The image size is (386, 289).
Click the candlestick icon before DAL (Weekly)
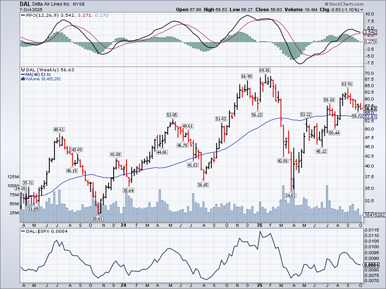pos(23,70)
